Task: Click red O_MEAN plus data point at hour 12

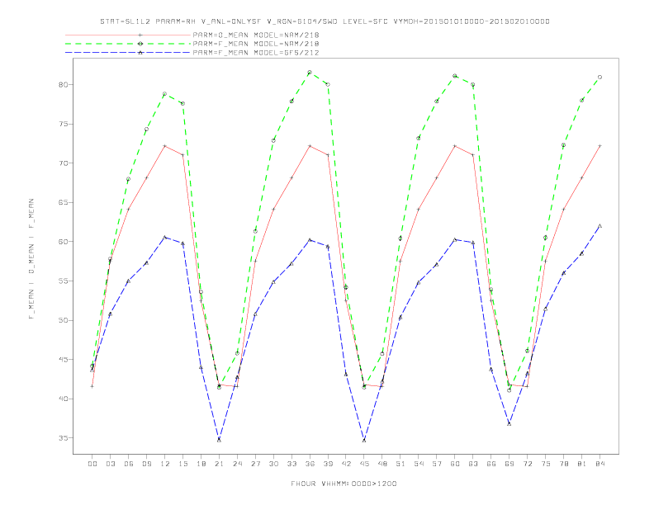Action: (x=165, y=146)
